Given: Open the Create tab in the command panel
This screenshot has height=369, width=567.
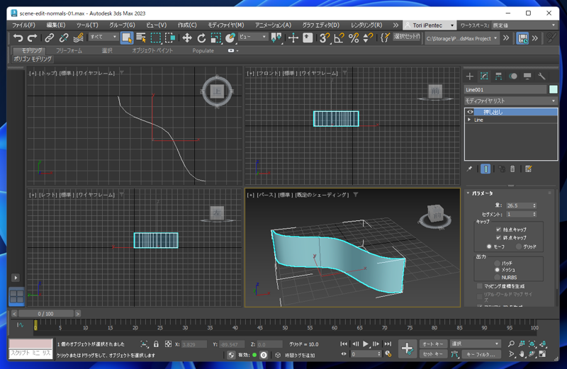Looking at the screenshot, I should (469, 76).
